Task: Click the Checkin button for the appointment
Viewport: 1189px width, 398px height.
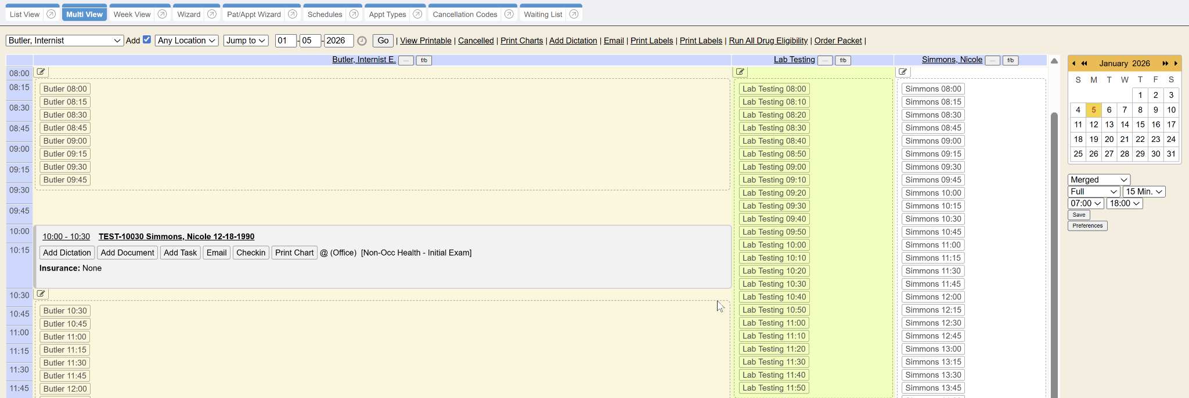Action: click(x=251, y=253)
